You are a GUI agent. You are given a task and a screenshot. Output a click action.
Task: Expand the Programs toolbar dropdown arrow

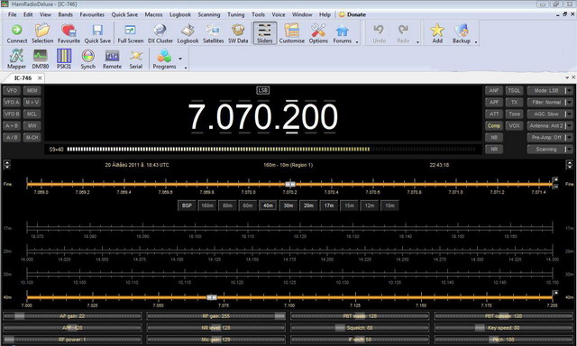180,59
